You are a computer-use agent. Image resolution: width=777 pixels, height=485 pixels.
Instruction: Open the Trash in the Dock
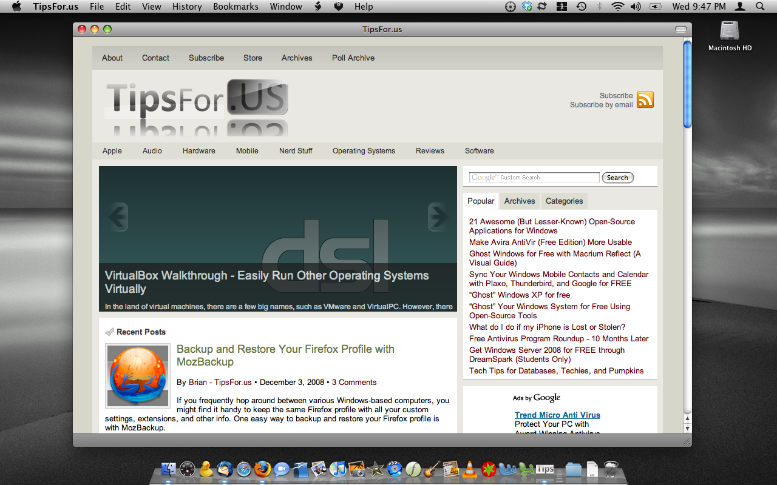point(611,469)
